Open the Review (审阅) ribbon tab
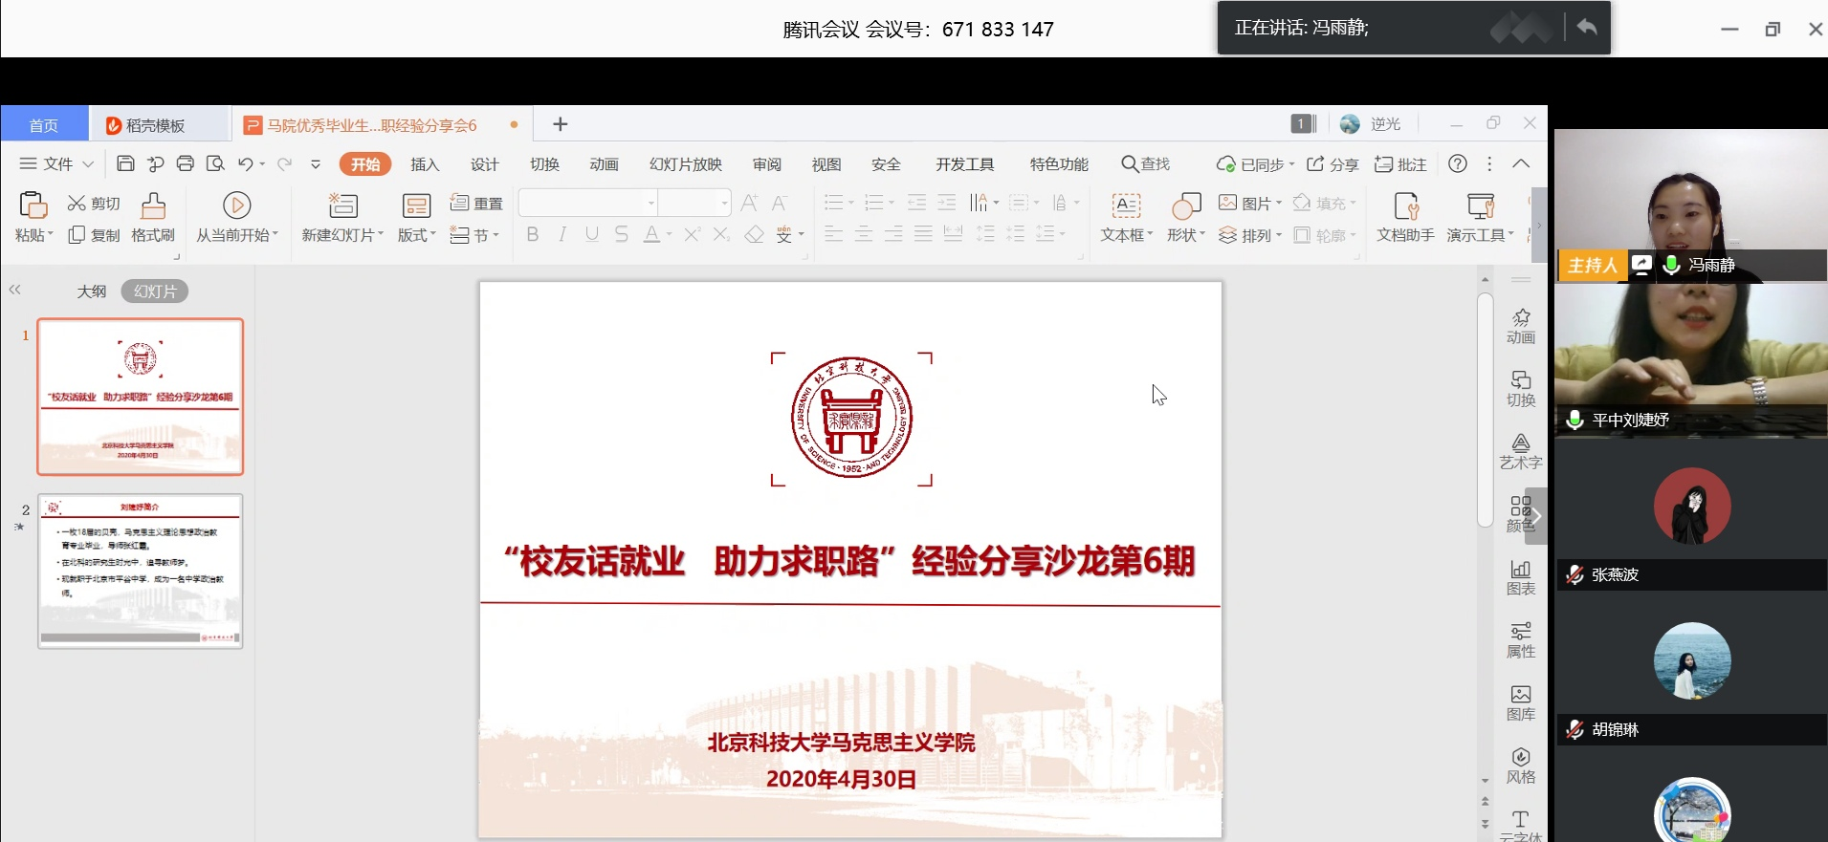This screenshot has width=1828, height=842. [767, 164]
